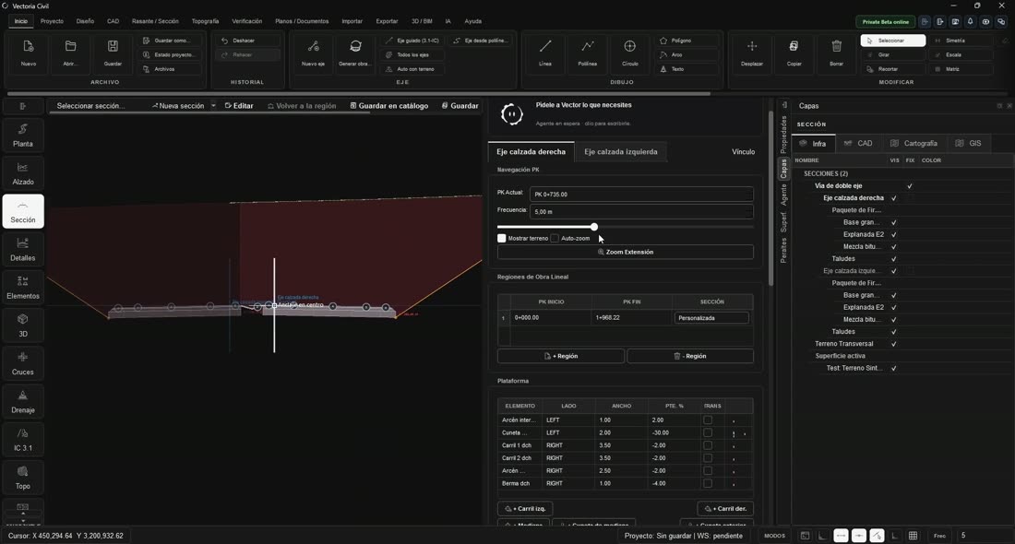Open the Rasante / Sección menu

(155, 21)
